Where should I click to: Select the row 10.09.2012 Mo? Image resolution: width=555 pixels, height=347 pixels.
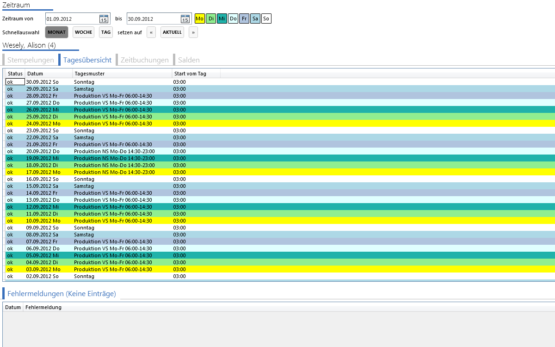pyautogui.click(x=280, y=221)
